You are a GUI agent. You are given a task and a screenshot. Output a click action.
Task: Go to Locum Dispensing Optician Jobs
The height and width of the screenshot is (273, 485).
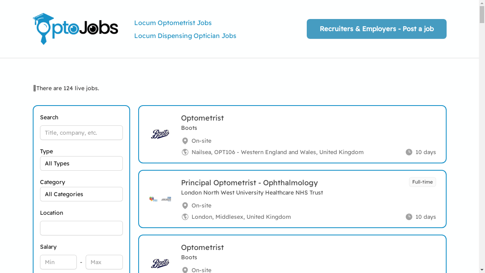click(185, 36)
